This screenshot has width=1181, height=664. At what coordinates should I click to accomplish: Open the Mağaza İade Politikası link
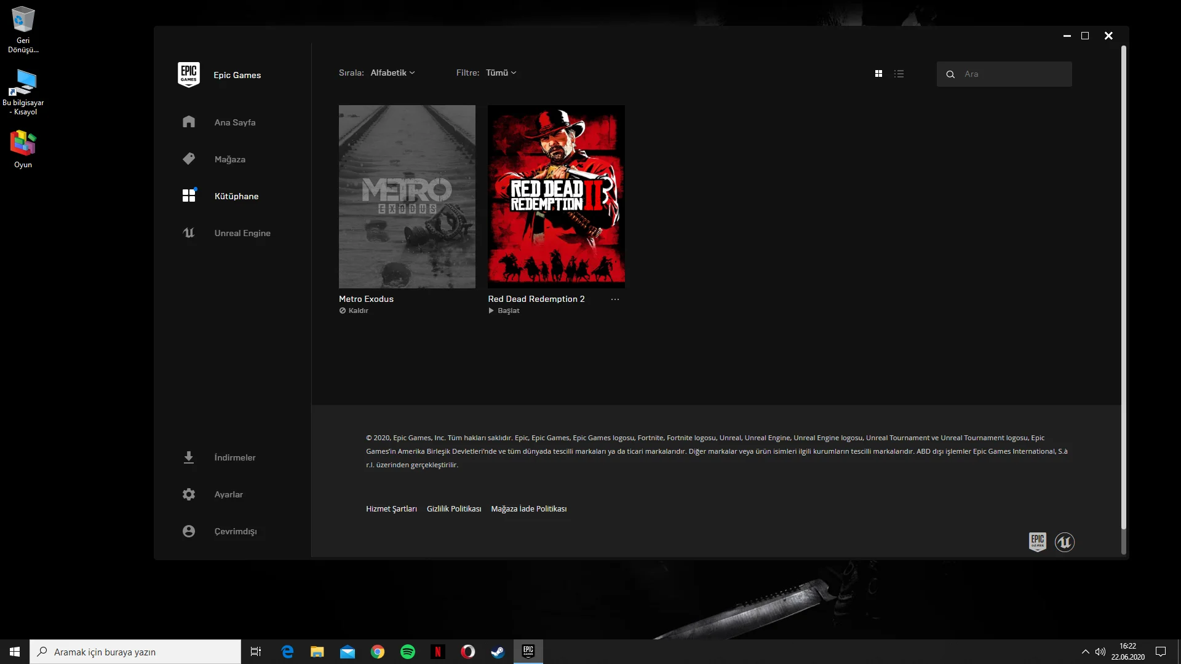pos(529,508)
